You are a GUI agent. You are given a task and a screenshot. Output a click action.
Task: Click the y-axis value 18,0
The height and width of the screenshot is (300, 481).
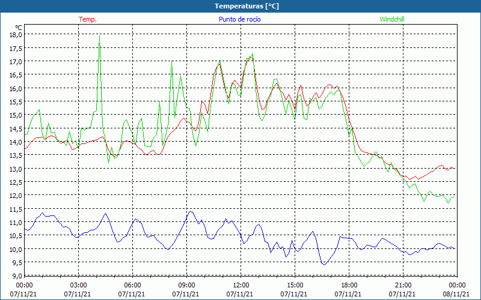coord(16,35)
